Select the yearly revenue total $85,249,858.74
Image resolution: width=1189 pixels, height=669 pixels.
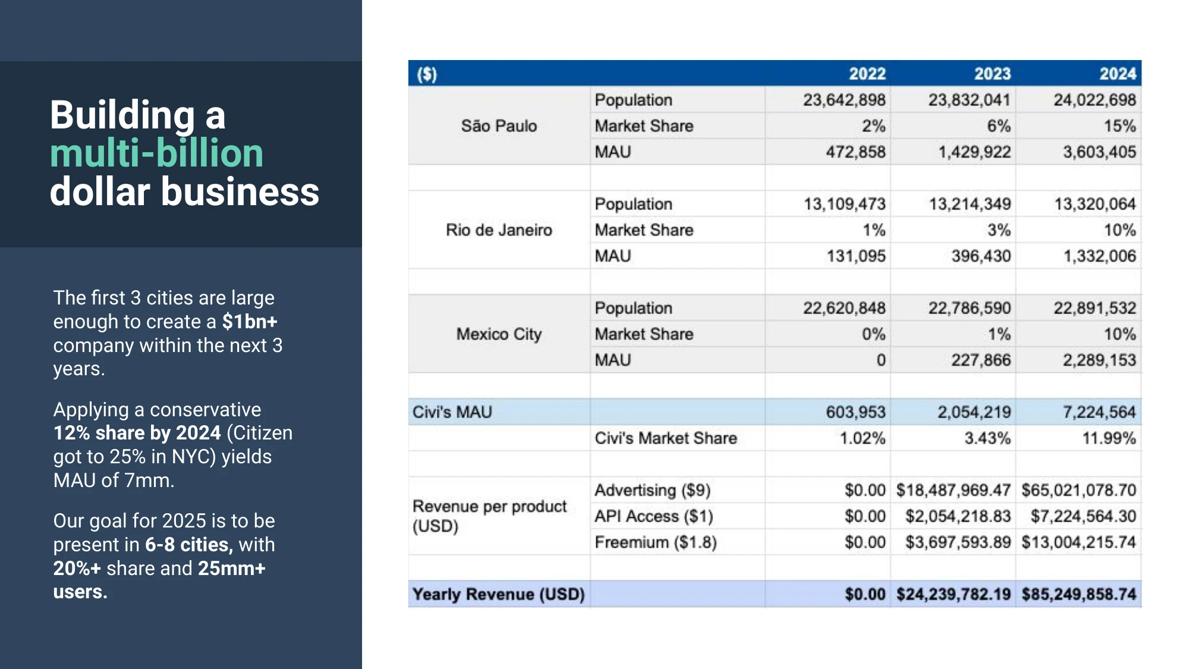tap(1079, 594)
